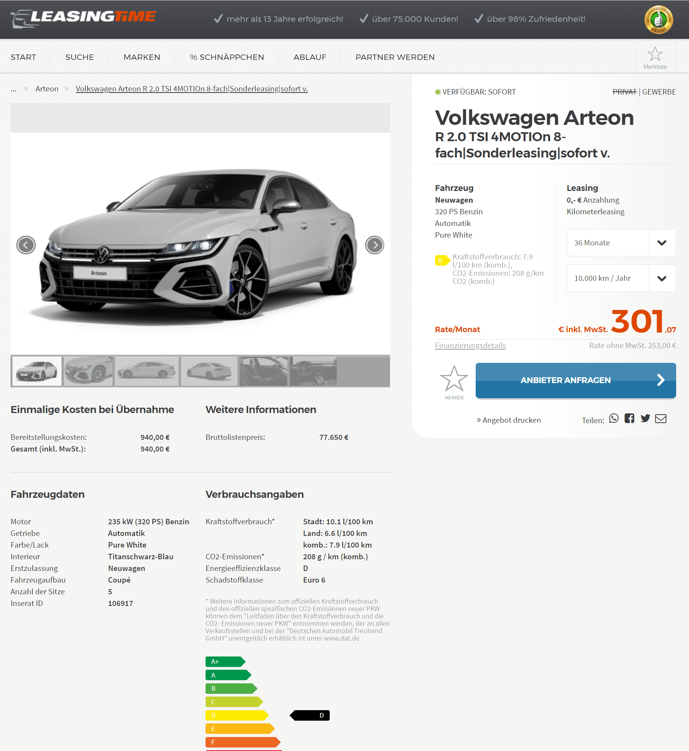The width and height of the screenshot is (689, 751).
Task: Share the offer on Twitter
Action: pos(645,418)
